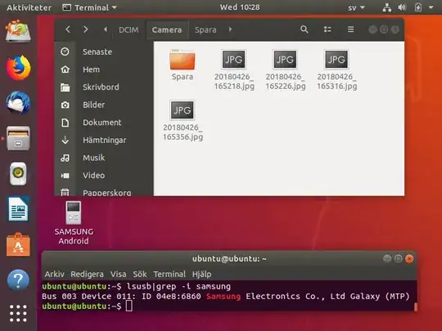Open Thunderbird mail from the dock
Viewport: 442px width, 331px height.
pos(18,102)
